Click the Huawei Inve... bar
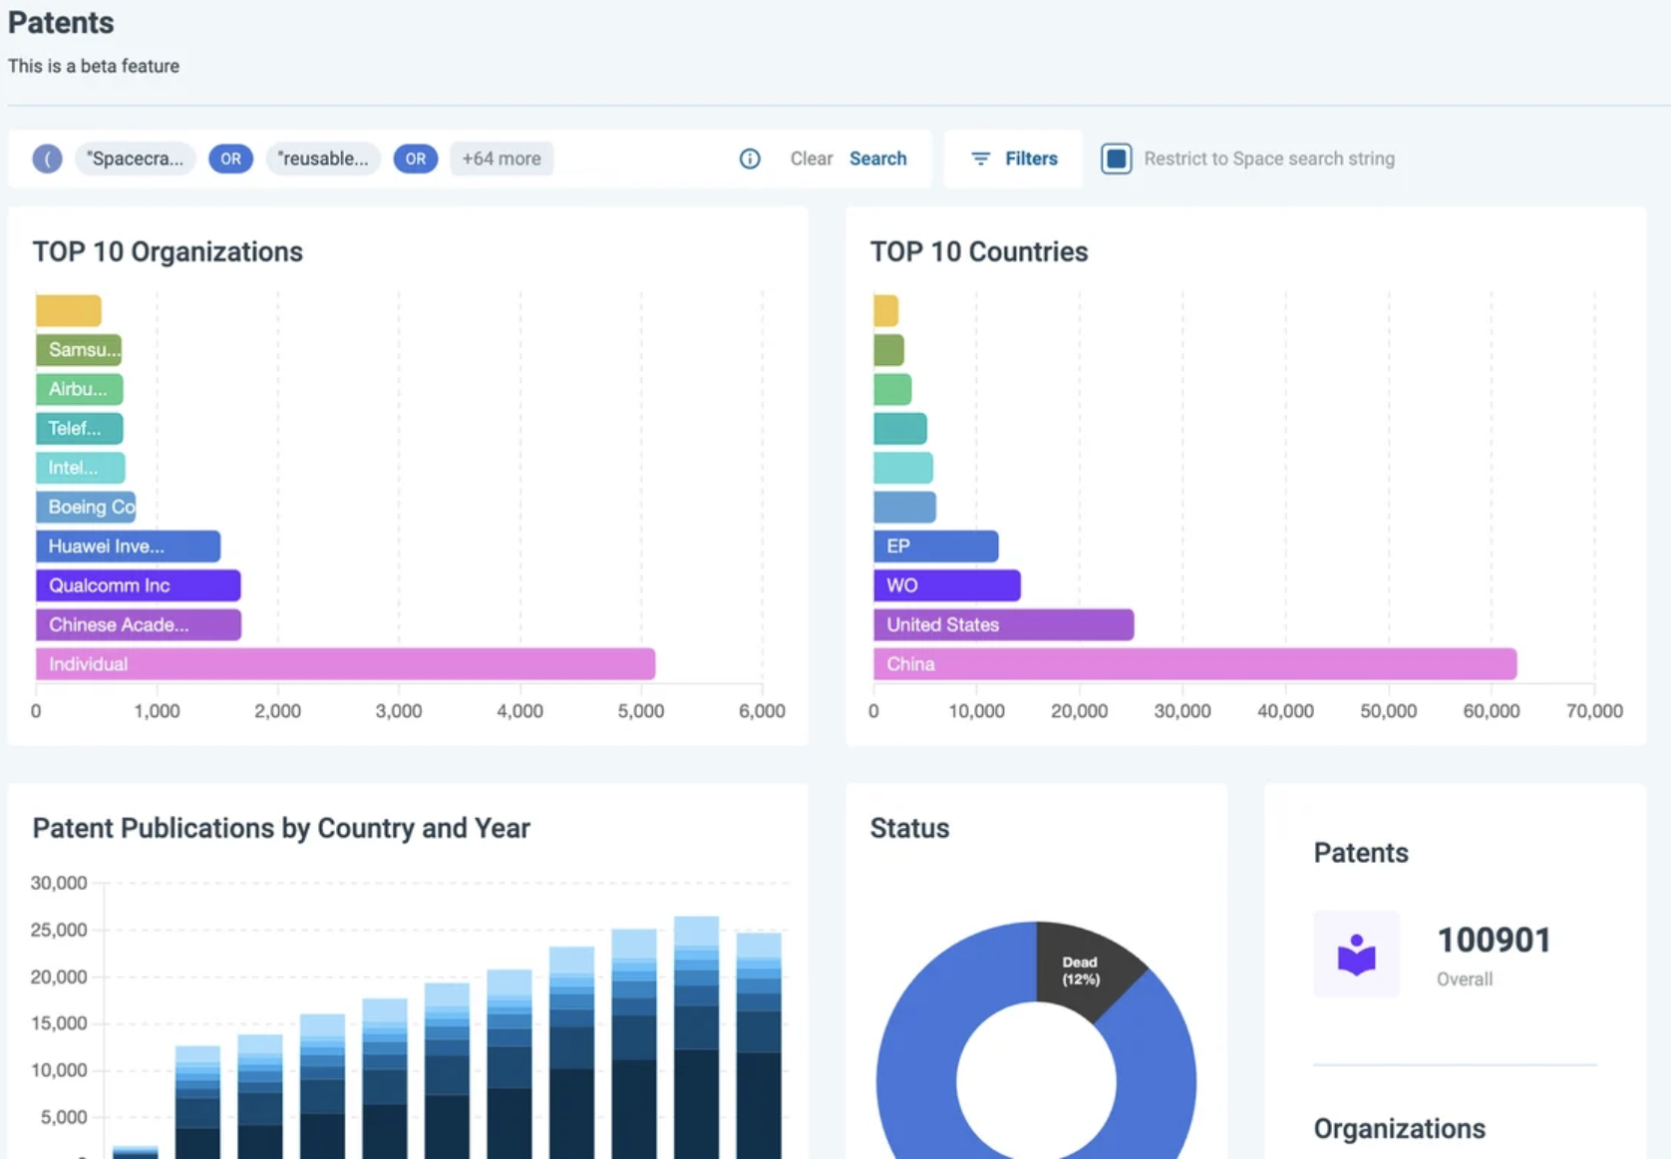 tap(128, 547)
